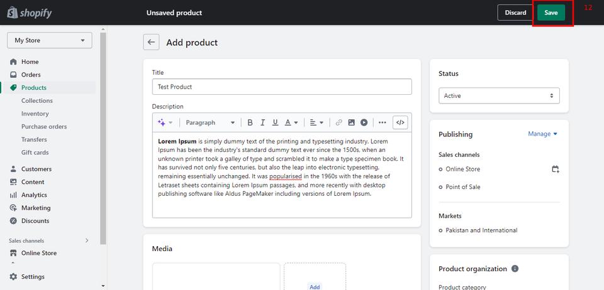Open the text color picker
The image size is (604, 290).
pyautogui.click(x=291, y=122)
